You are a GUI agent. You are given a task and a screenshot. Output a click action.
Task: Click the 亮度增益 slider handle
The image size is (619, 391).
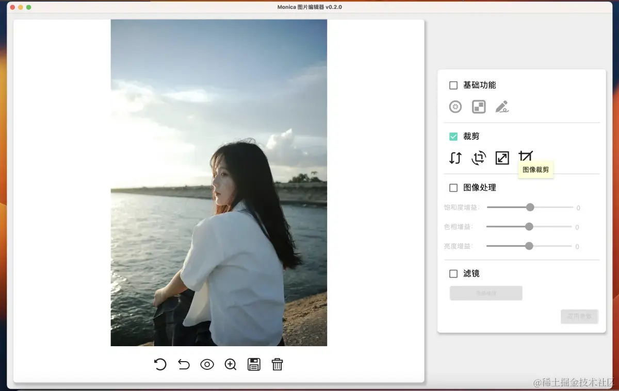point(529,246)
